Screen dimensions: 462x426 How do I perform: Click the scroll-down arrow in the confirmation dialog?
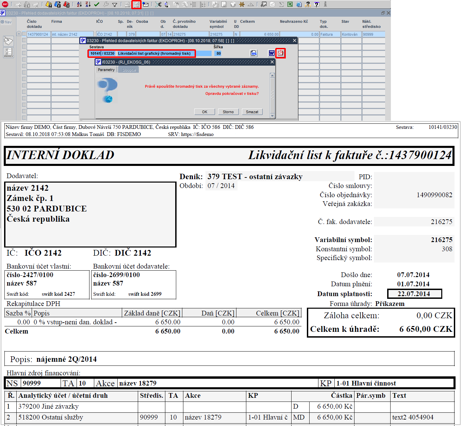[272, 116]
